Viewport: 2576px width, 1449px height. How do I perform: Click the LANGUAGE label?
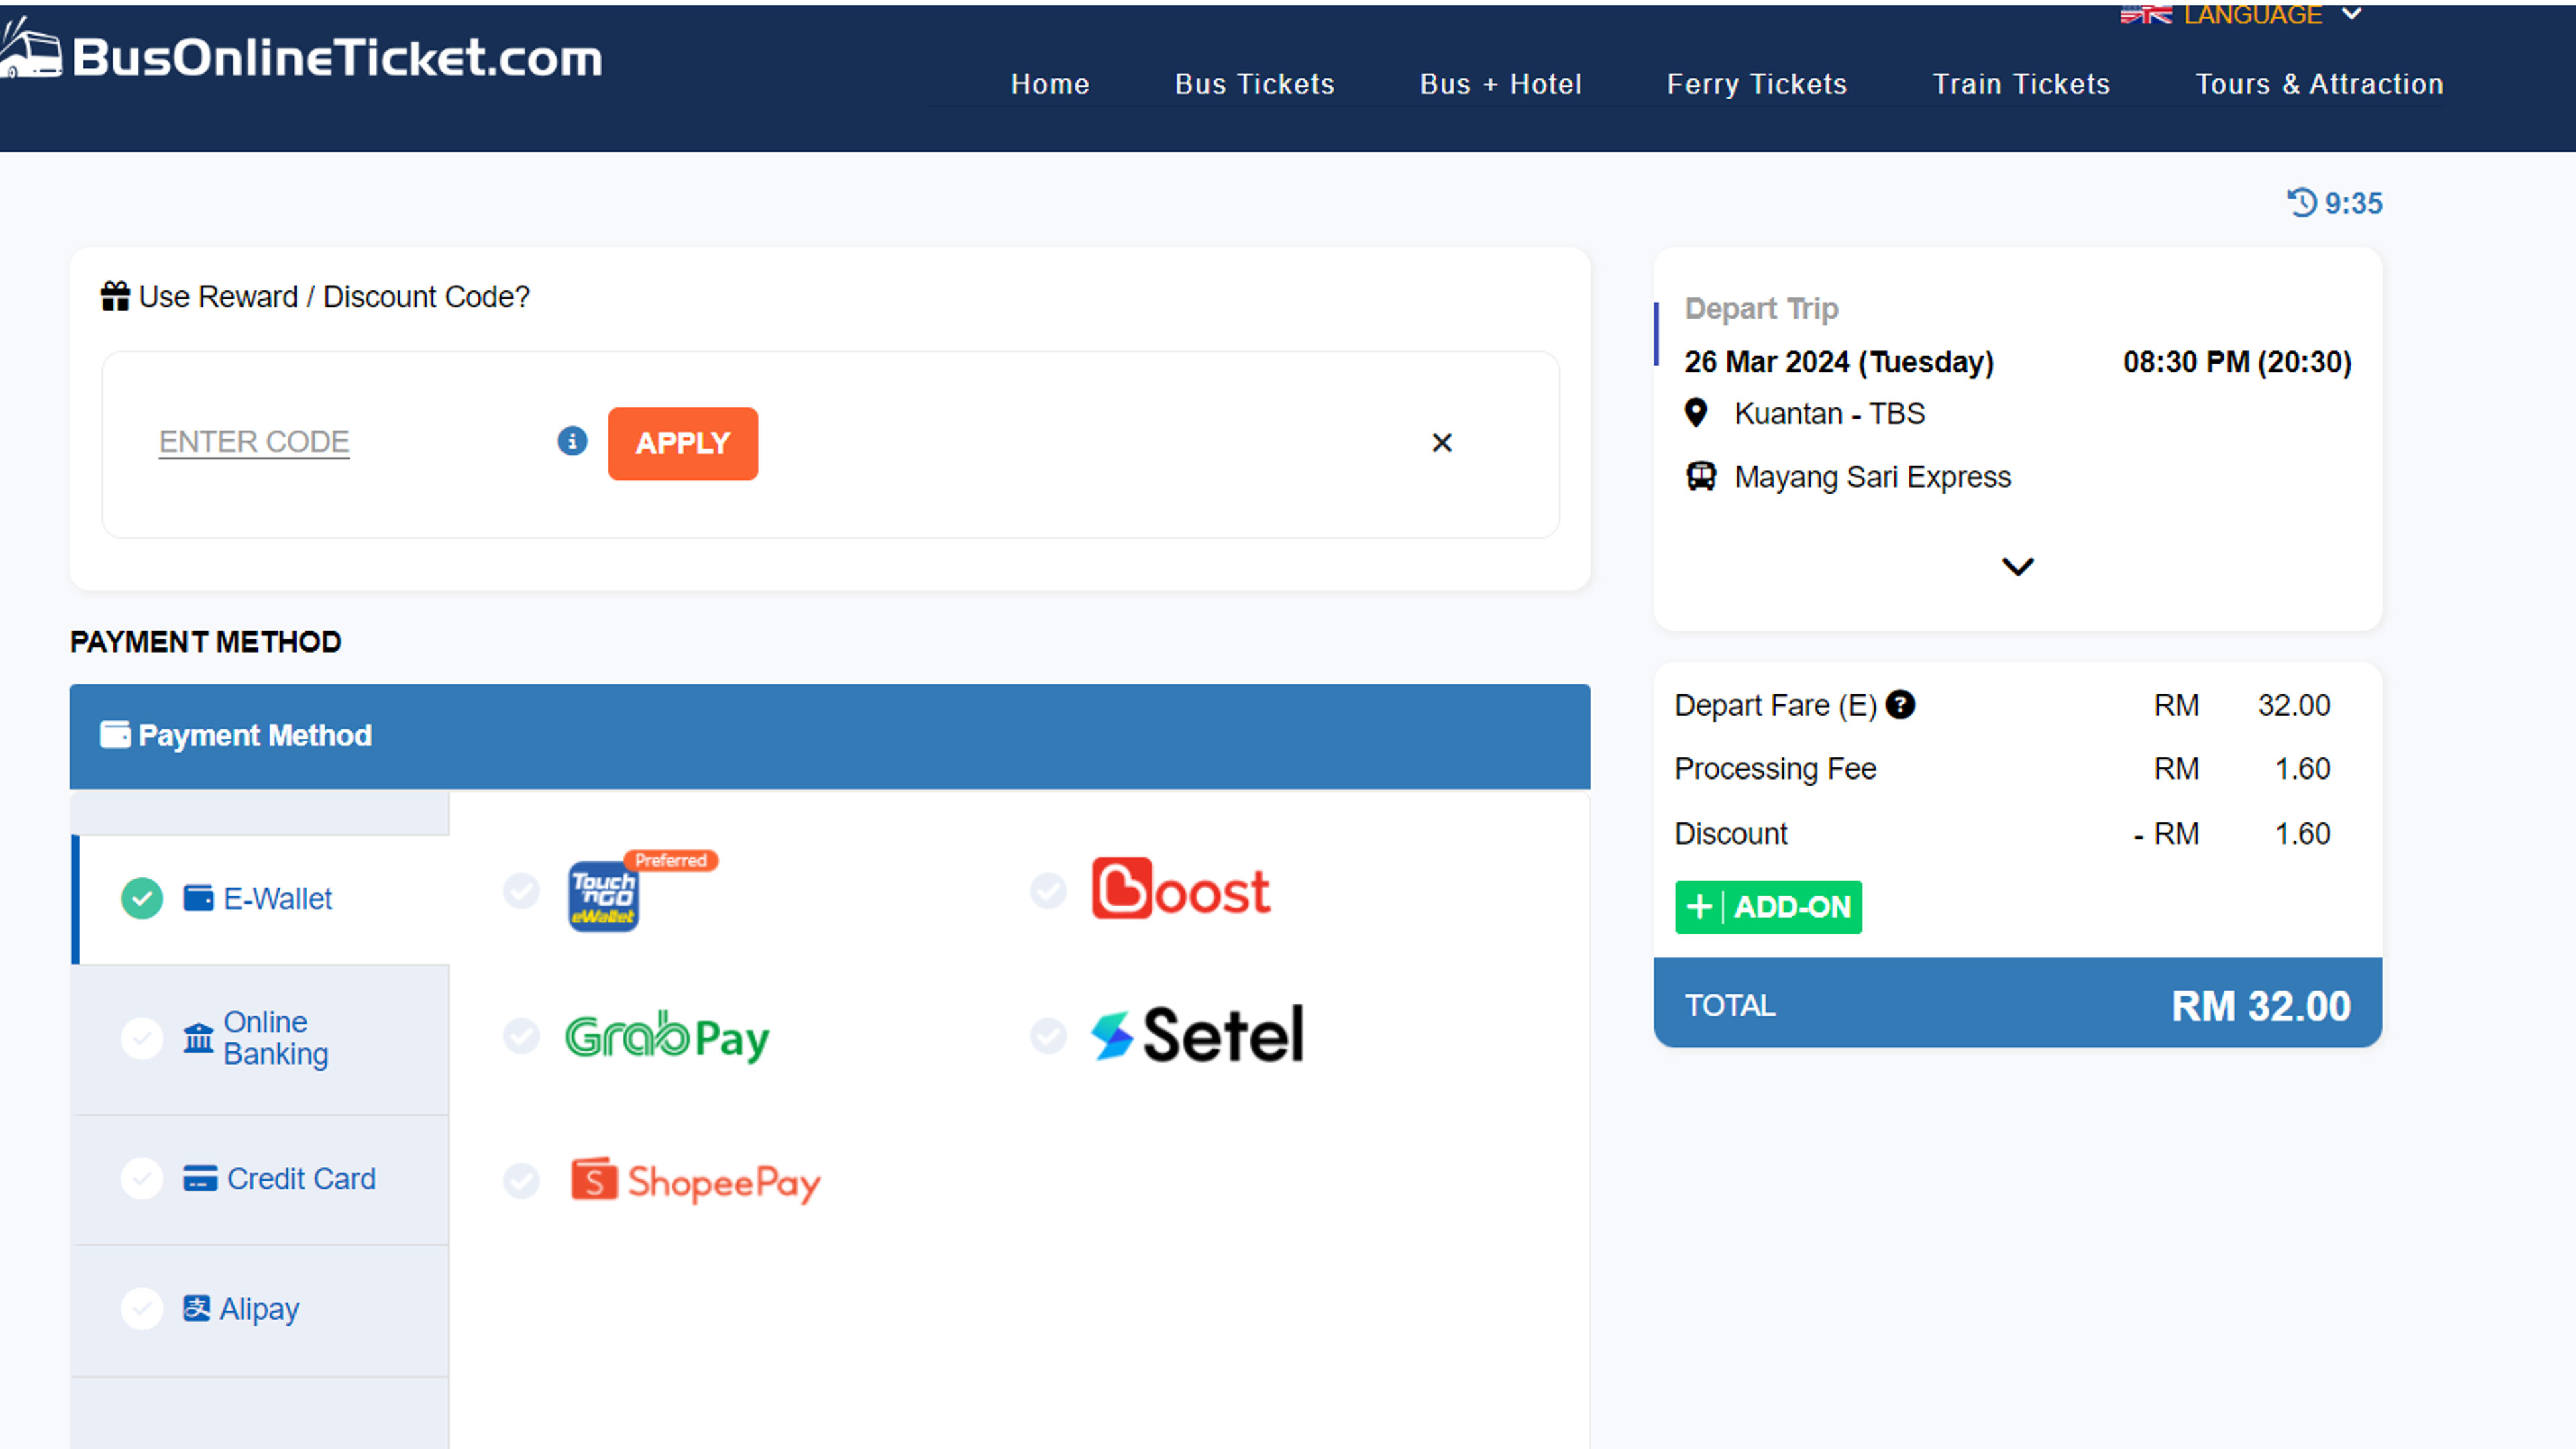(x=2252, y=15)
